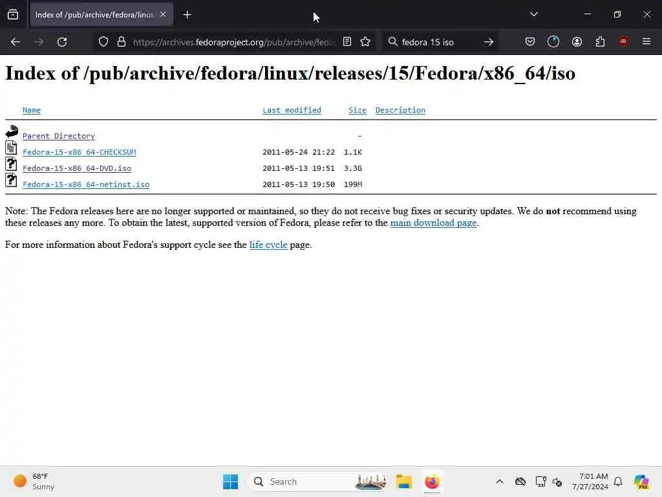662x497 pixels.
Task: Open clock showing 7:01 AM 7/27/2024
Action: click(x=590, y=481)
